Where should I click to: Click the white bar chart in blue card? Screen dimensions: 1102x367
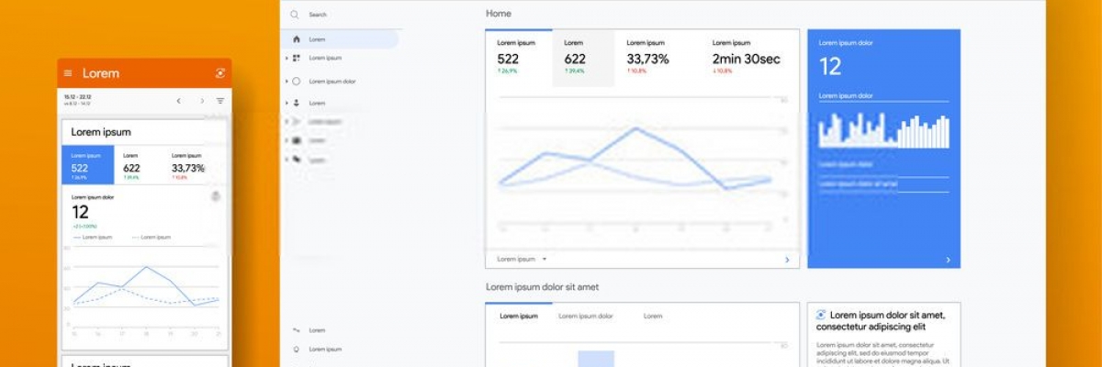[883, 130]
